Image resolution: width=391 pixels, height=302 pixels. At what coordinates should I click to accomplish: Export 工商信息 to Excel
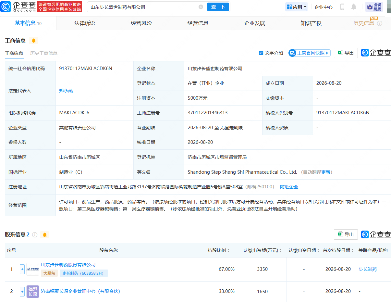click(346, 53)
